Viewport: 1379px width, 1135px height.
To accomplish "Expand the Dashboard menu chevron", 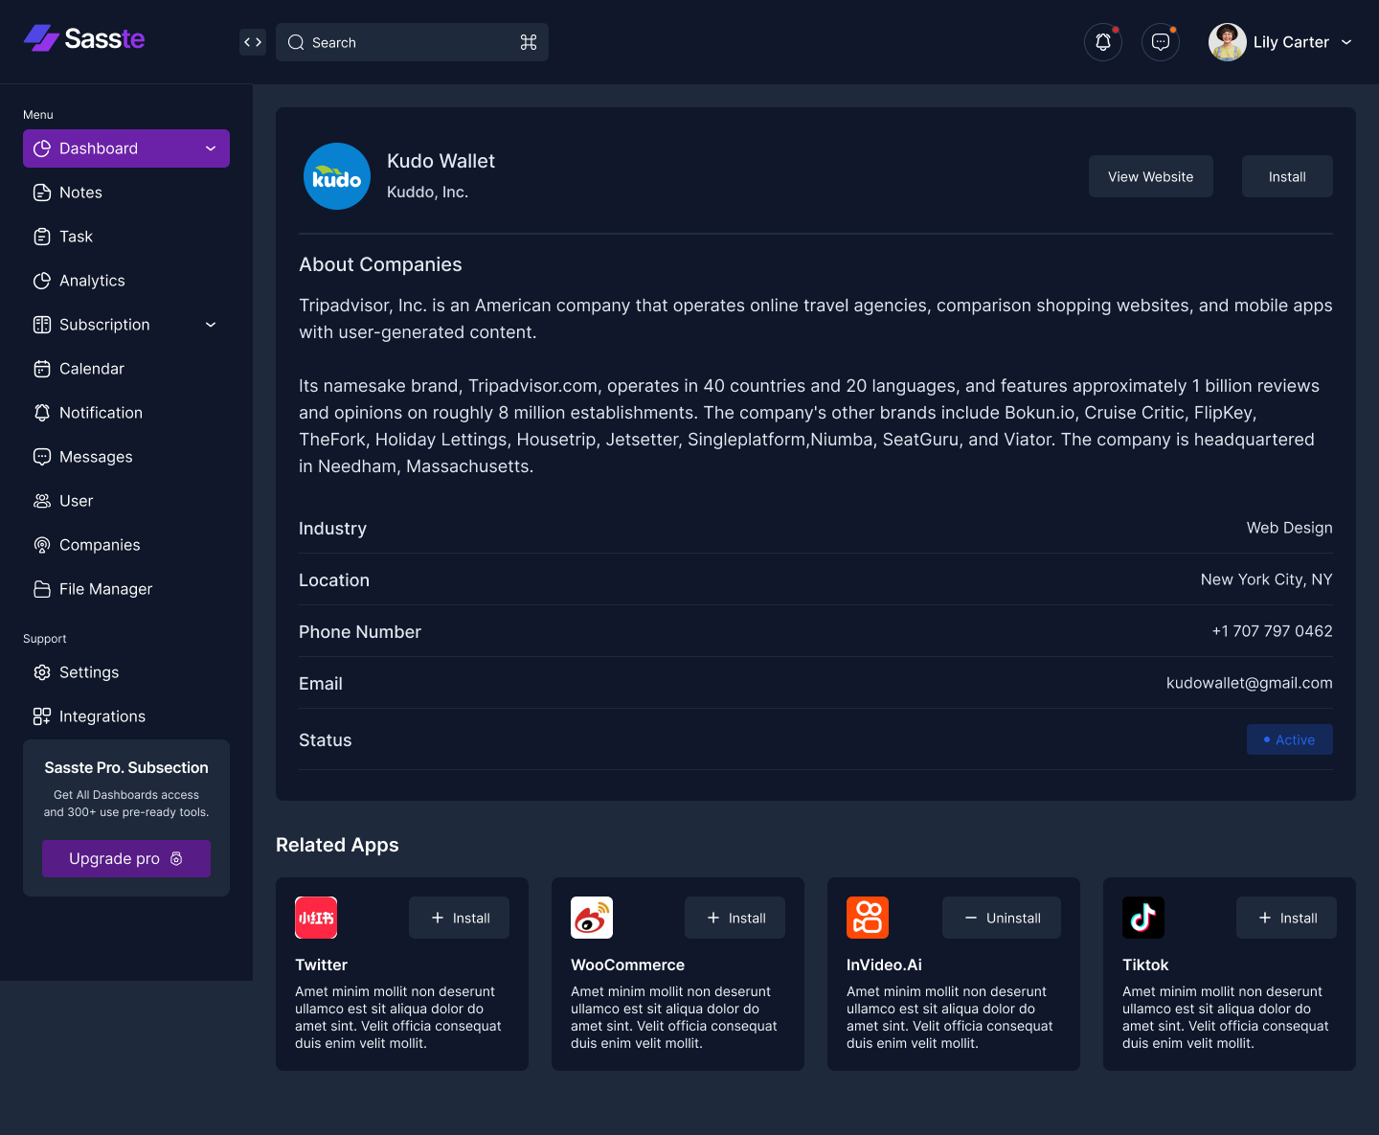I will [x=211, y=148].
